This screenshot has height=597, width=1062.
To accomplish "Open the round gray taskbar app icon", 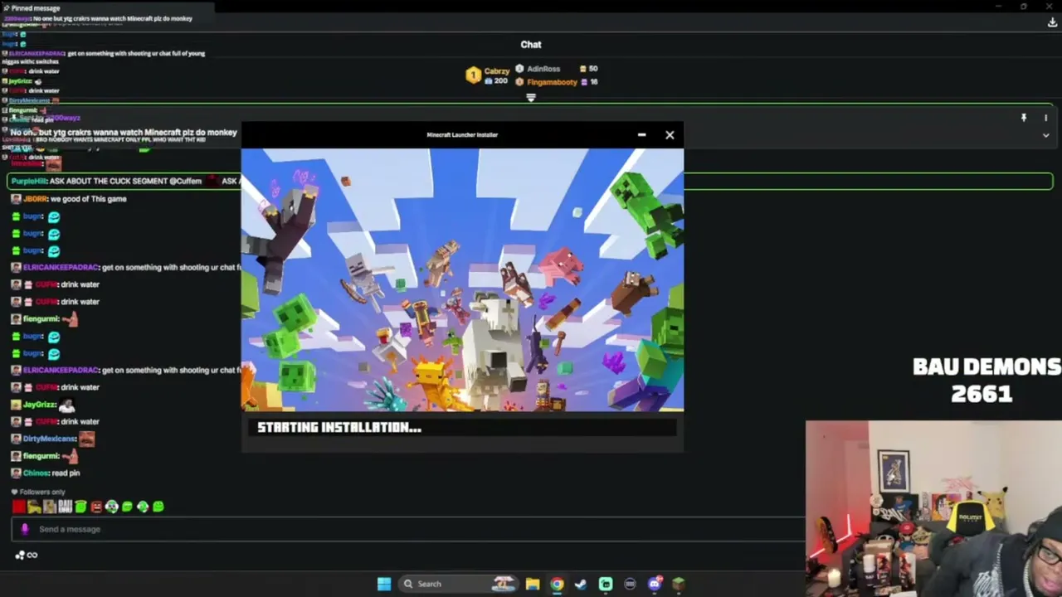I will coord(630,584).
